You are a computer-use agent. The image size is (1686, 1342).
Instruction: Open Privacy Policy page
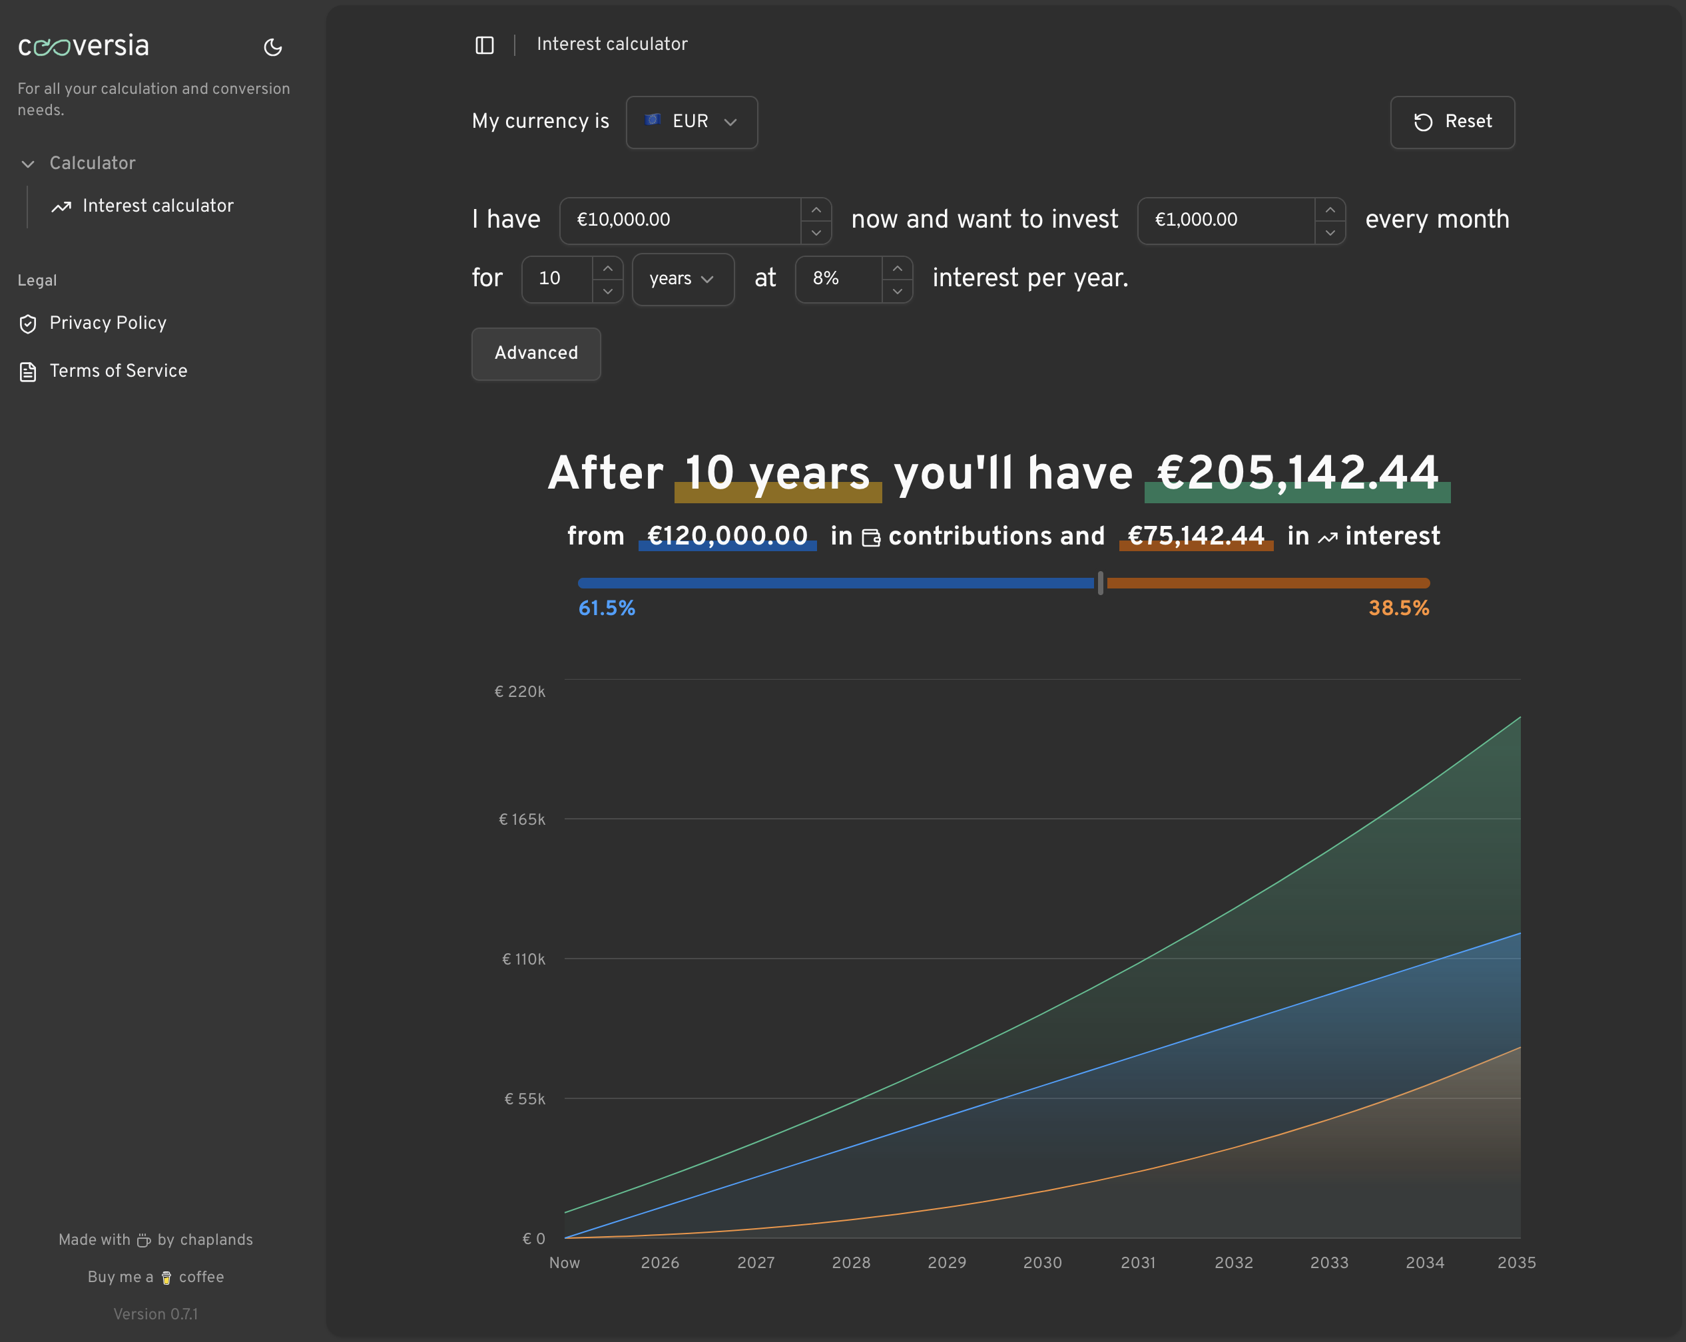coord(108,324)
